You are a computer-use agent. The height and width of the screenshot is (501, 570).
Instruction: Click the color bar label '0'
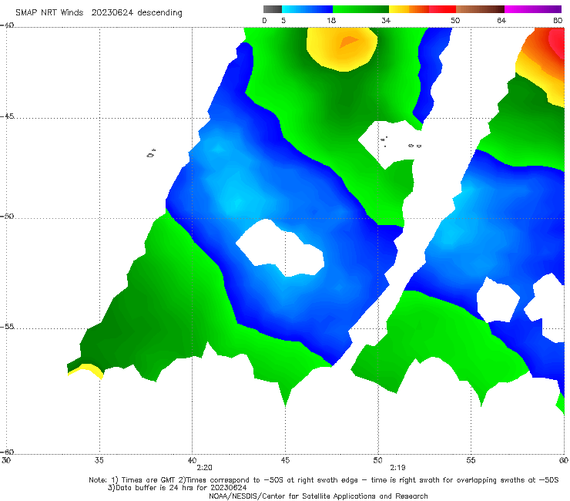point(265,20)
